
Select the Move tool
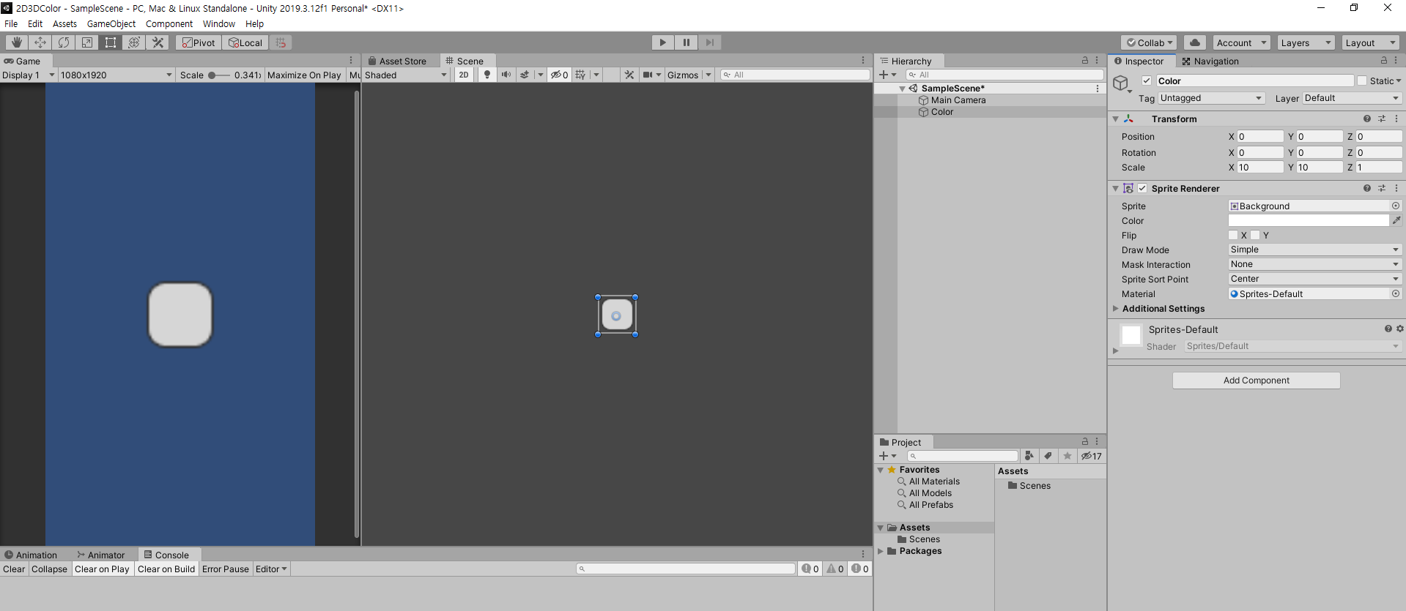tap(40, 42)
